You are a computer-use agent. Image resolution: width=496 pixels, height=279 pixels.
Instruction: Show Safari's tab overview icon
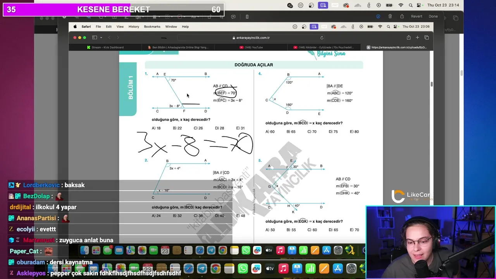tap(427, 38)
